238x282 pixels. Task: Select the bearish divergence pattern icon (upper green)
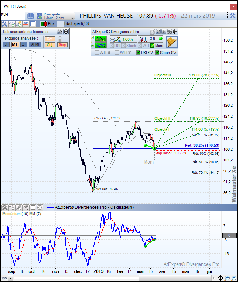(x=101, y=39)
